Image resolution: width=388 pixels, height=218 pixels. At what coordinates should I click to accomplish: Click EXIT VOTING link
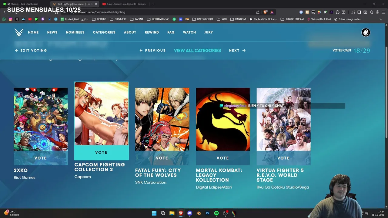point(31,51)
